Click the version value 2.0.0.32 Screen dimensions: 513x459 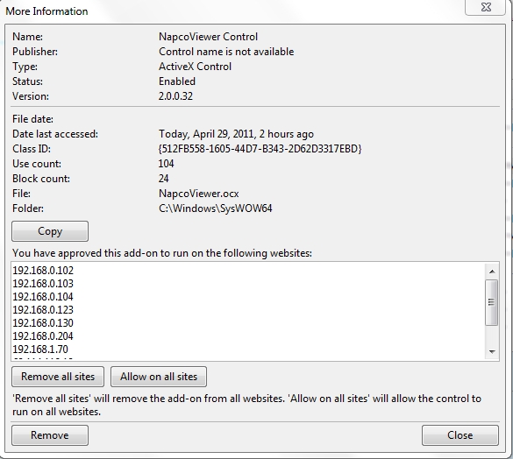(x=175, y=96)
